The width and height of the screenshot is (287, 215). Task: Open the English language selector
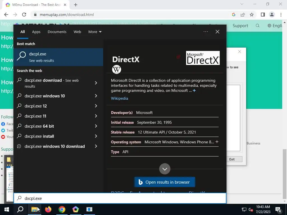coord(275,26)
